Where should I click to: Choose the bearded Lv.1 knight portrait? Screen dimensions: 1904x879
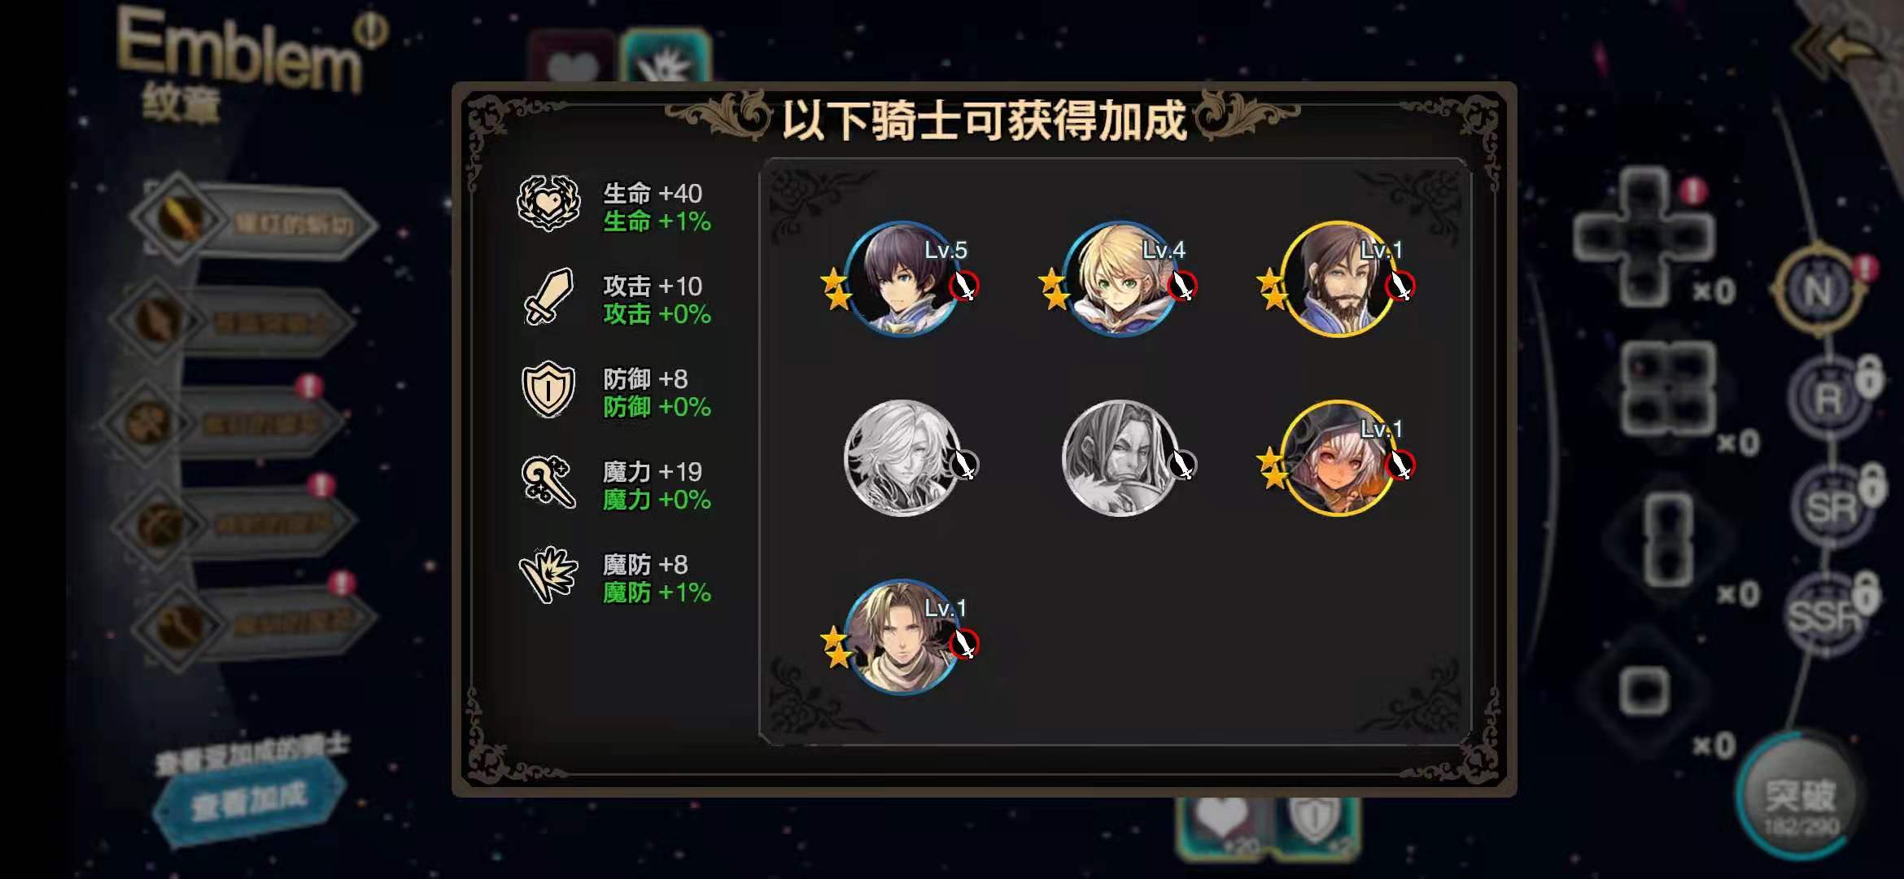click(1338, 279)
